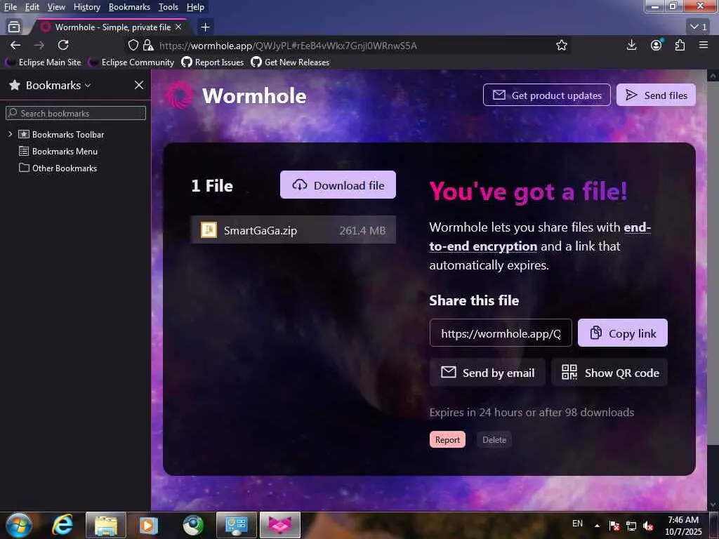Open the account profile icon
Viewport: 719px width, 539px height.
(x=657, y=45)
